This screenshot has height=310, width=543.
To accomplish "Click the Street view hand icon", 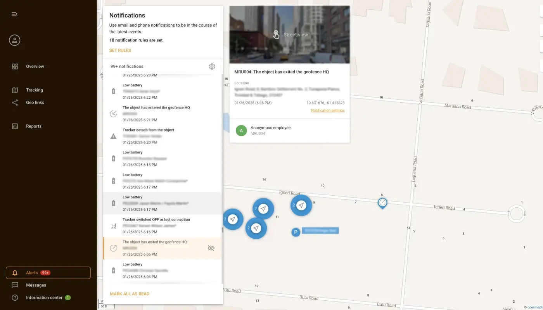I will click(x=276, y=34).
